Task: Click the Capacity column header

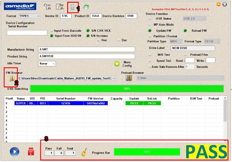Action: tap(117, 99)
